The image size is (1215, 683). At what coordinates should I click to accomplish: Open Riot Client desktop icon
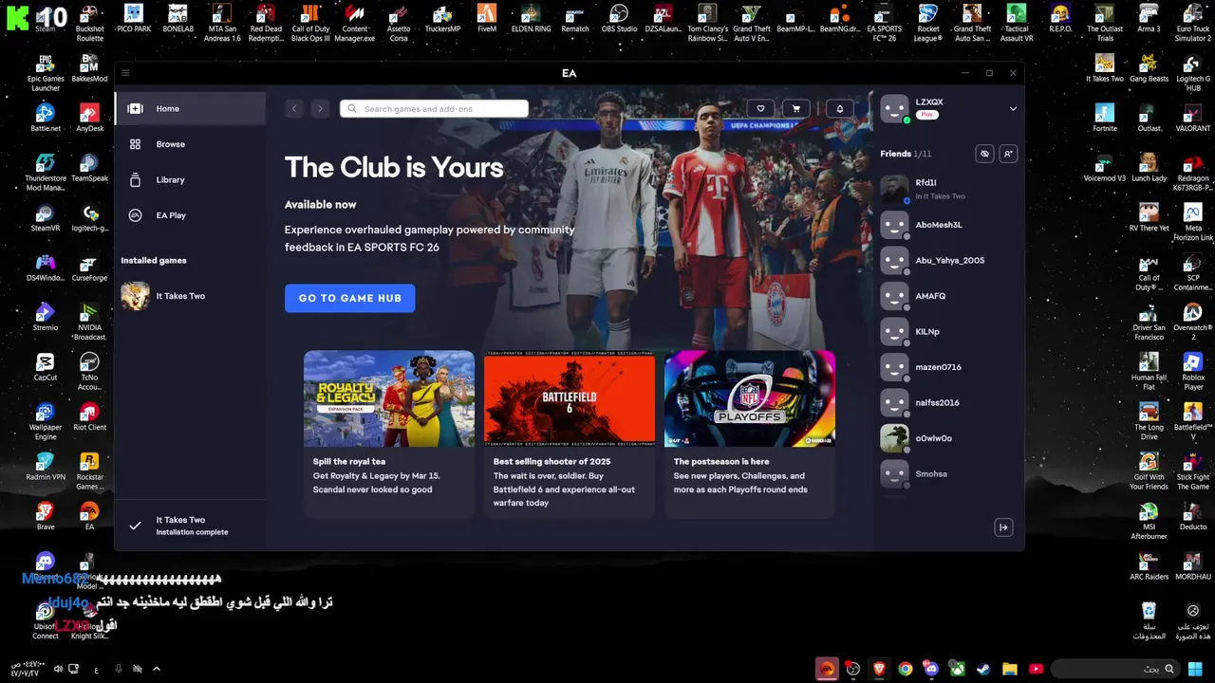click(x=89, y=416)
